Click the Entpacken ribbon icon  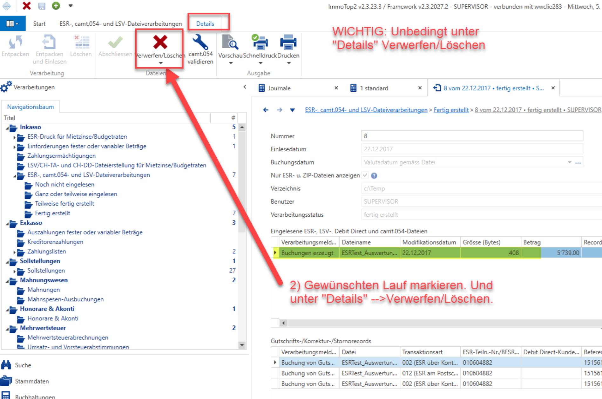(x=15, y=42)
